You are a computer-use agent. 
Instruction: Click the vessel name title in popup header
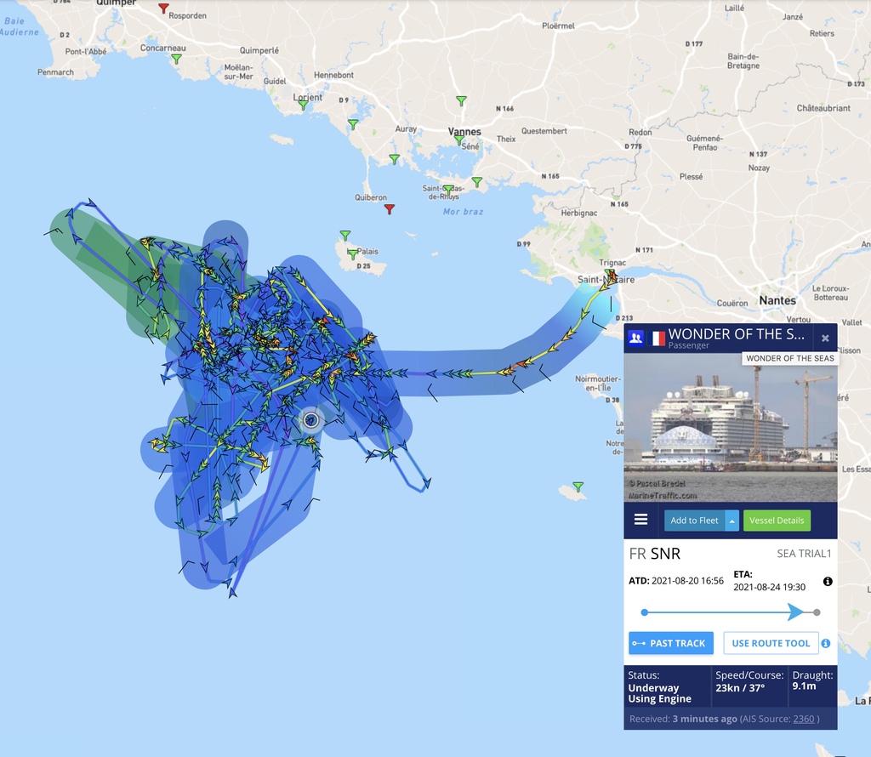tap(736, 333)
